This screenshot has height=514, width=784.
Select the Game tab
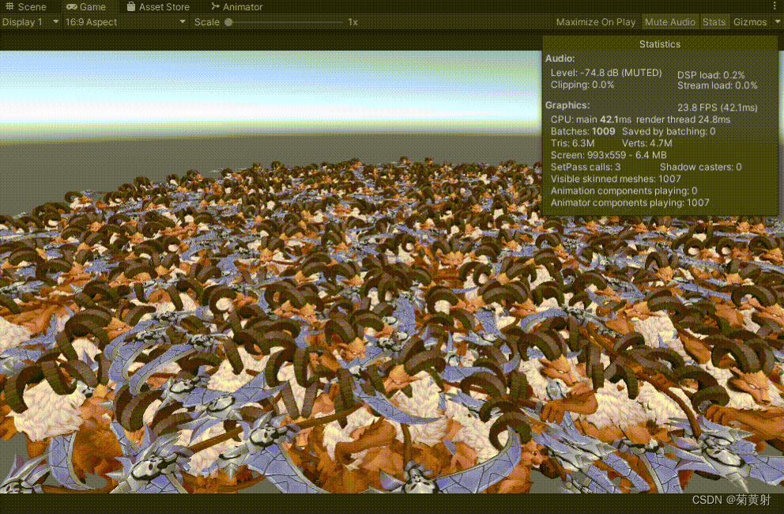click(x=86, y=7)
